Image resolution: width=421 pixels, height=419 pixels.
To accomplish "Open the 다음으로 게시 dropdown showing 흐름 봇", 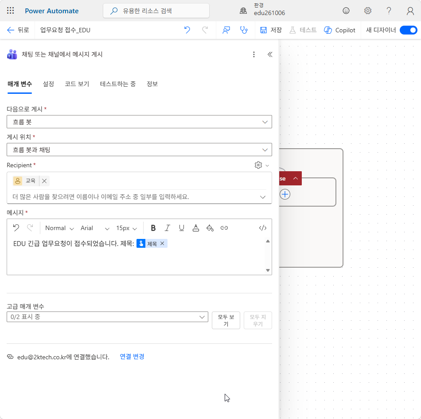I will 139,122.
